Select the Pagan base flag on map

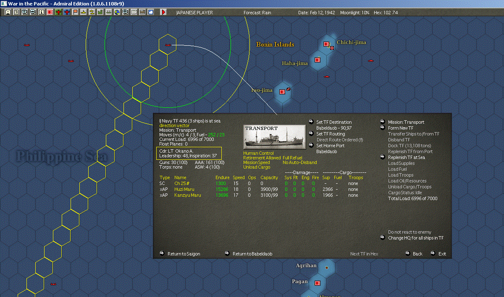pos(318,283)
